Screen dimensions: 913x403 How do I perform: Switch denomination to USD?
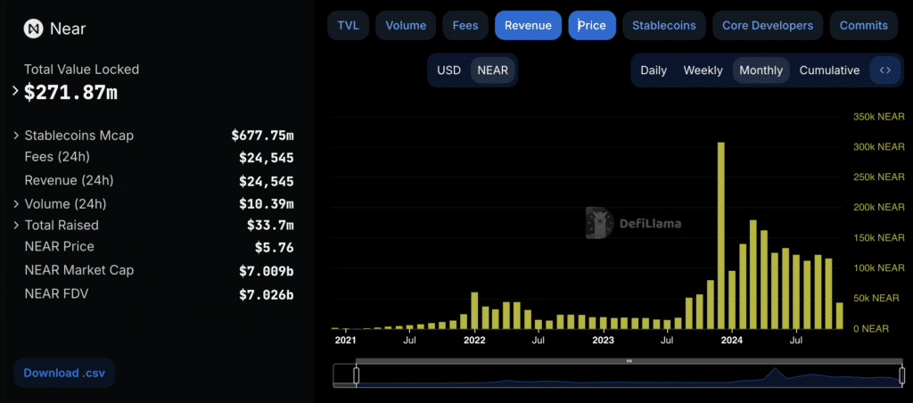point(449,70)
